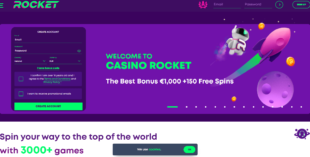Open the hamburger menu icon

[2, 5]
